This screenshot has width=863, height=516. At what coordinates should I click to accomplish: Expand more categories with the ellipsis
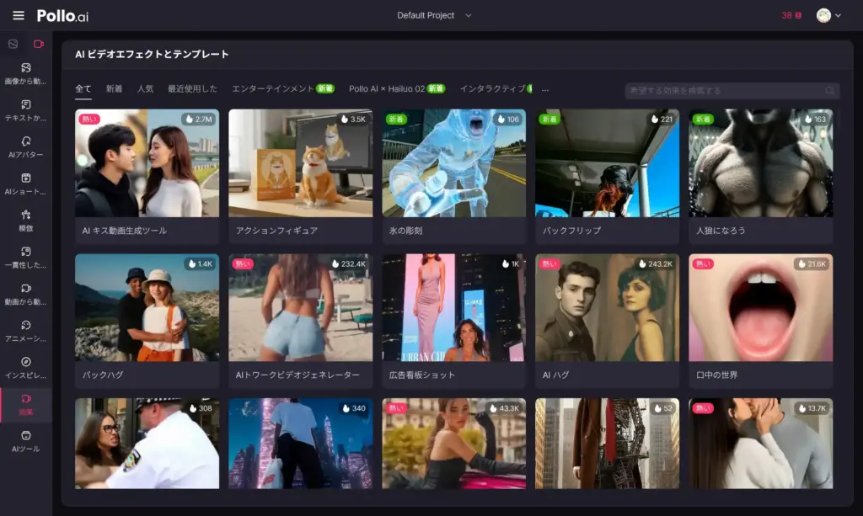[x=545, y=88]
